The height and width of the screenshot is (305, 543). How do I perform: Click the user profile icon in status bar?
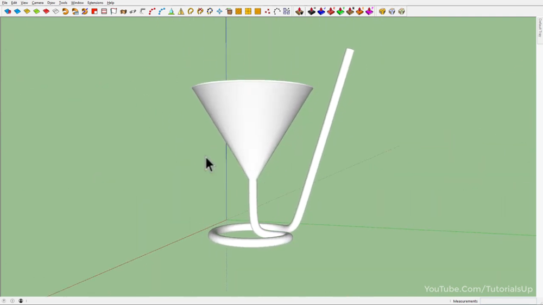coord(21,301)
